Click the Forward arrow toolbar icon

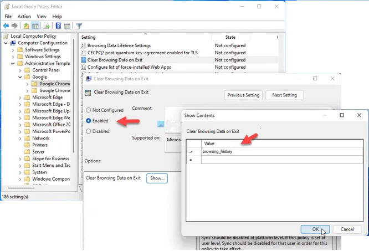(x=14, y=25)
